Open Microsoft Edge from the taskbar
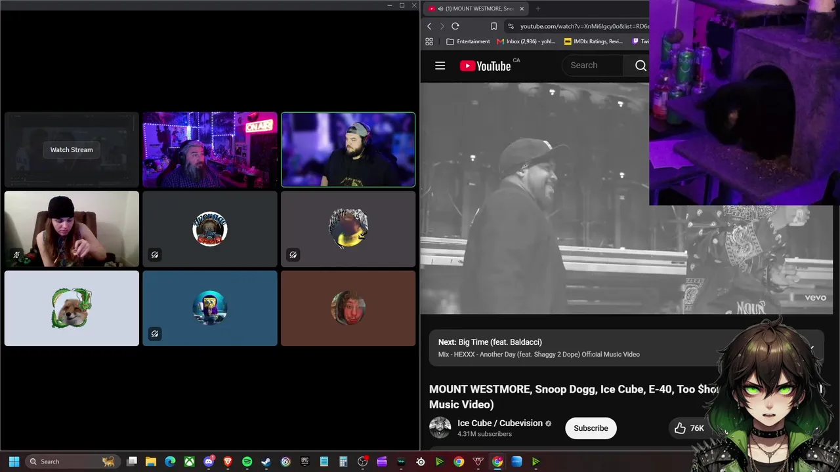 [170, 462]
